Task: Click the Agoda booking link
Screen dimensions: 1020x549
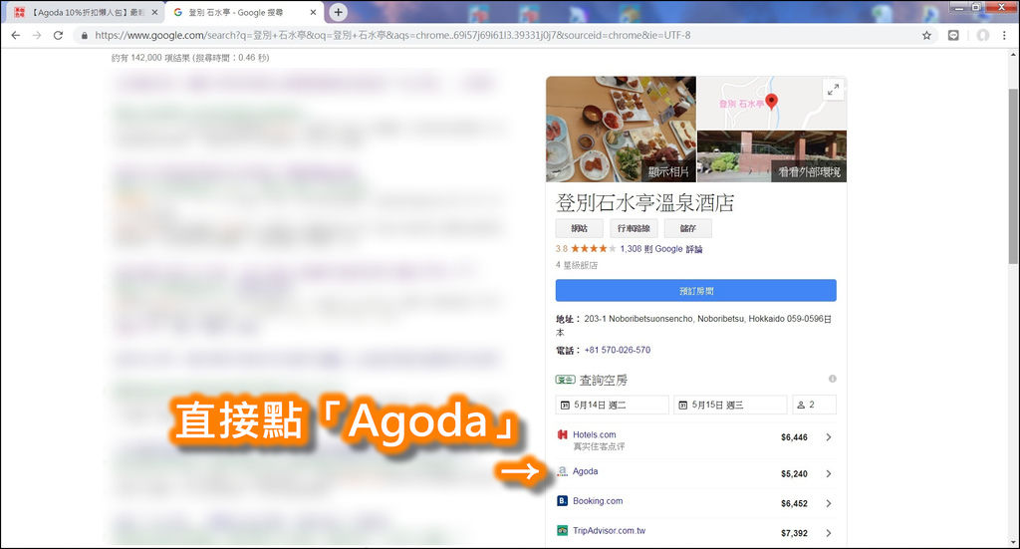Action: point(585,471)
